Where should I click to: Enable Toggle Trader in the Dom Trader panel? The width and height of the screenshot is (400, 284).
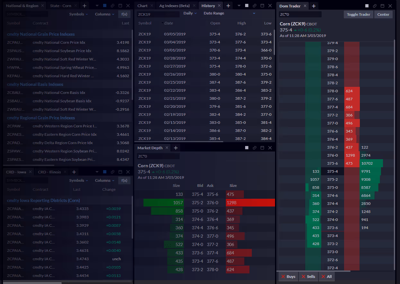click(x=358, y=14)
